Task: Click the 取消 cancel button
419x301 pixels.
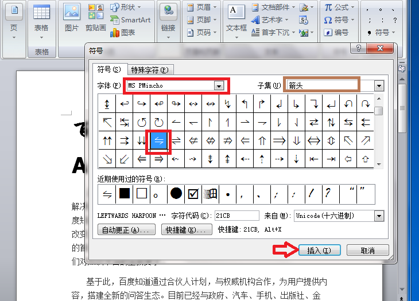Action: point(368,251)
